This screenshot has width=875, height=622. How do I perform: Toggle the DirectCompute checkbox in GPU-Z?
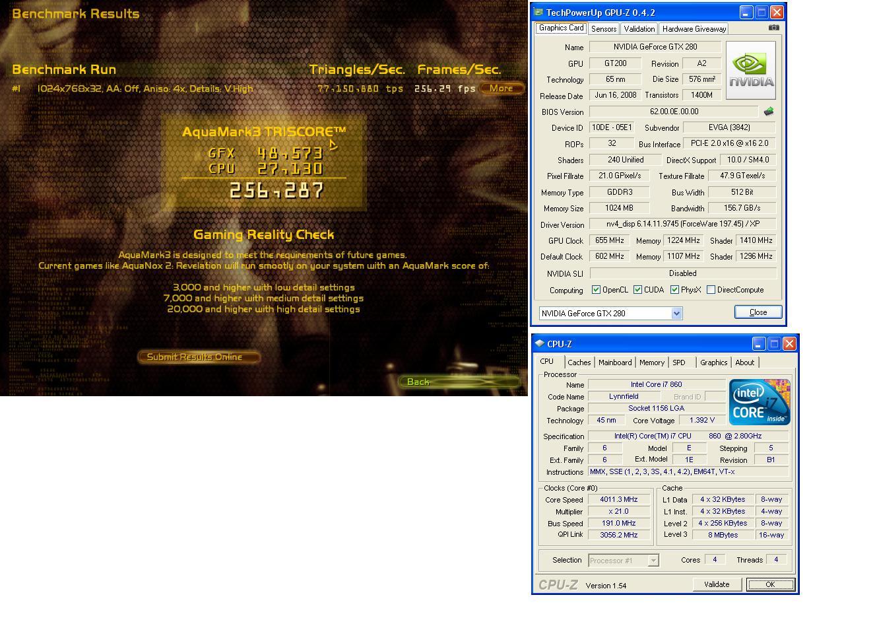pos(711,289)
